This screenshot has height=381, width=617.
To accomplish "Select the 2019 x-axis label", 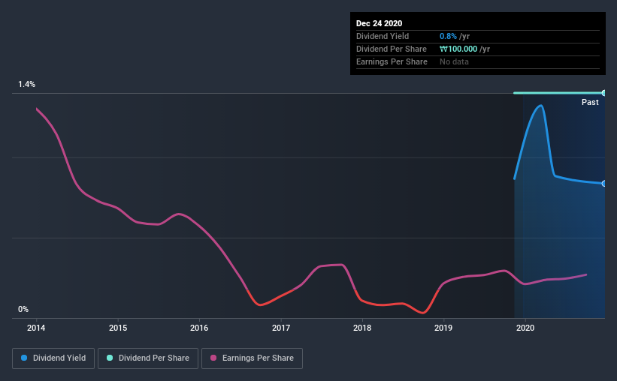I will (443, 328).
